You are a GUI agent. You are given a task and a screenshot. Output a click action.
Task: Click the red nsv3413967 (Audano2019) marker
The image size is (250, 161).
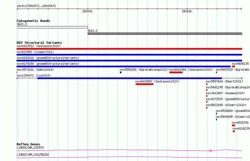pos(207,96)
